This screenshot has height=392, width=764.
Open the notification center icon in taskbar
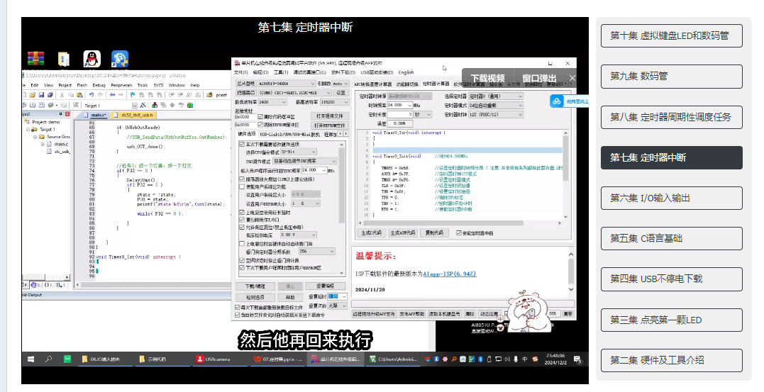point(577,359)
